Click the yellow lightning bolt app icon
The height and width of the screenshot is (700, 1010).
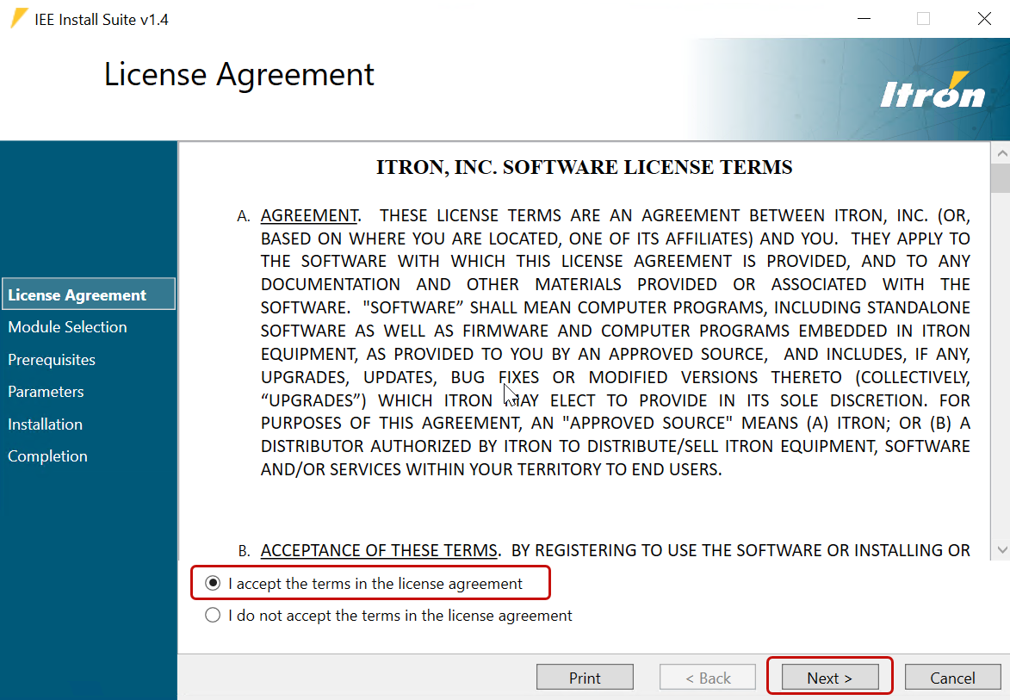point(18,18)
